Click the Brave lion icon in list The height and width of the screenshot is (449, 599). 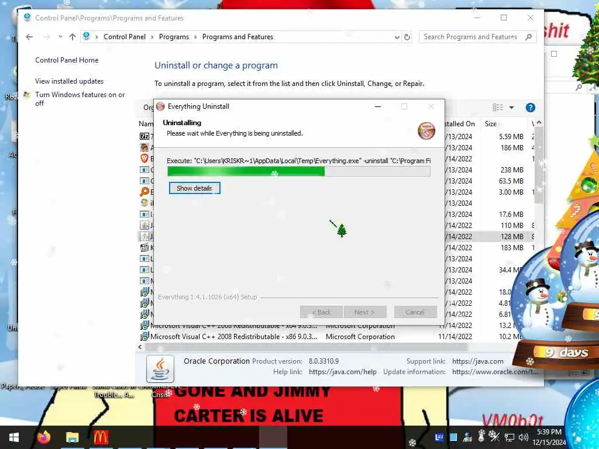click(144, 158)
